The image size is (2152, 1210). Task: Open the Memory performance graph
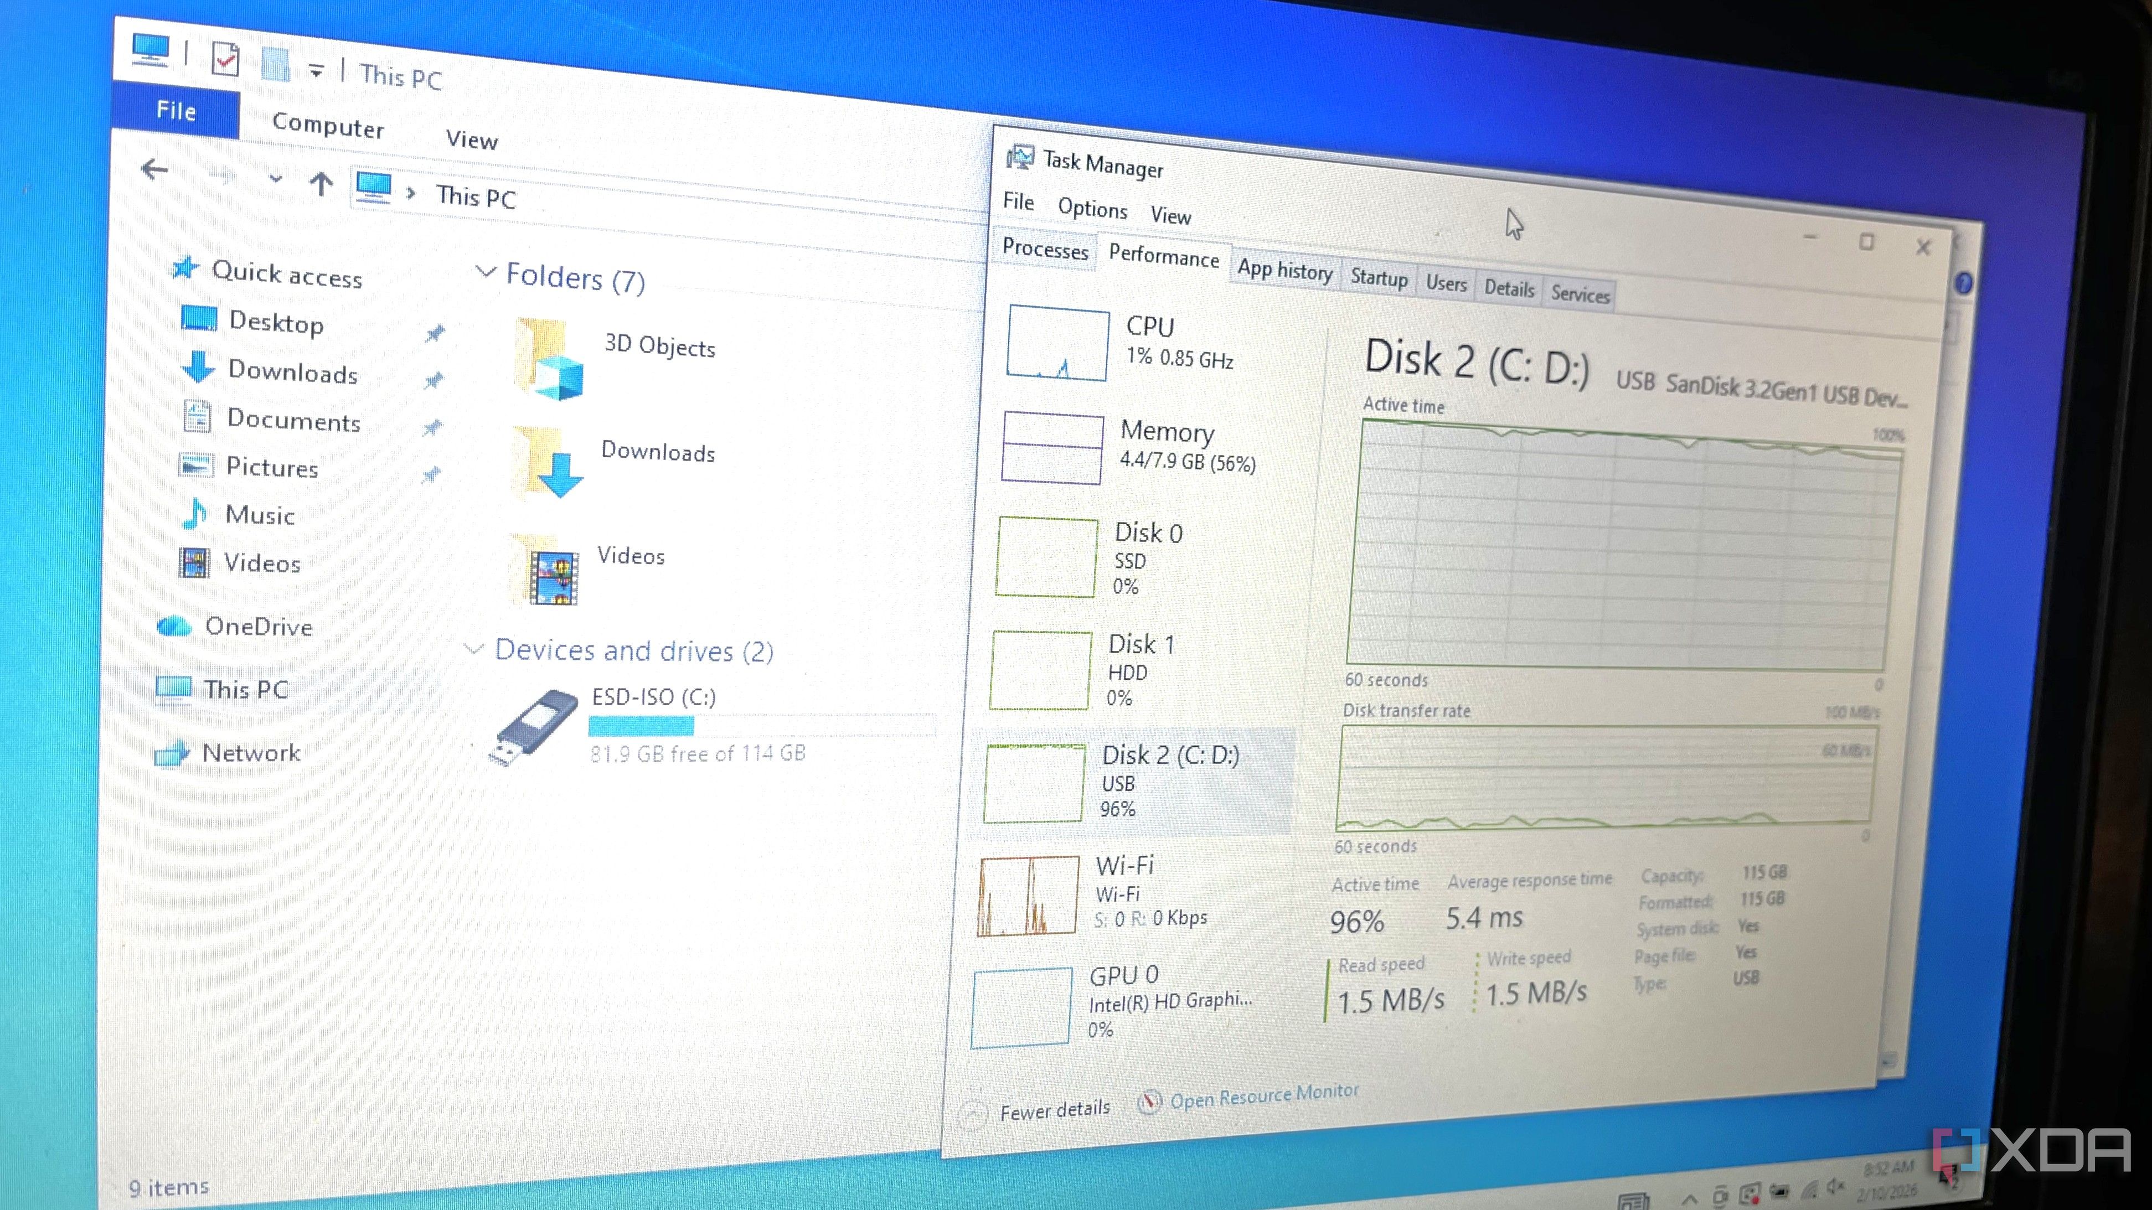click(x=1052, y=446)
